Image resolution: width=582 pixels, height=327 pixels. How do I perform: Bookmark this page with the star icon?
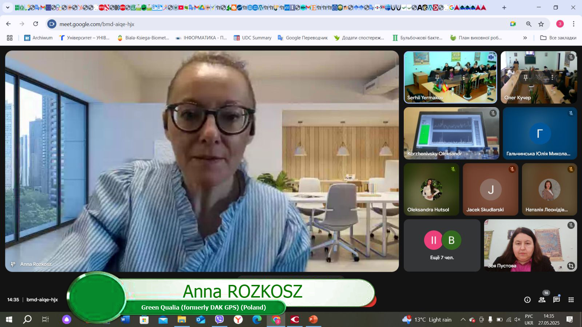[541, 24]
